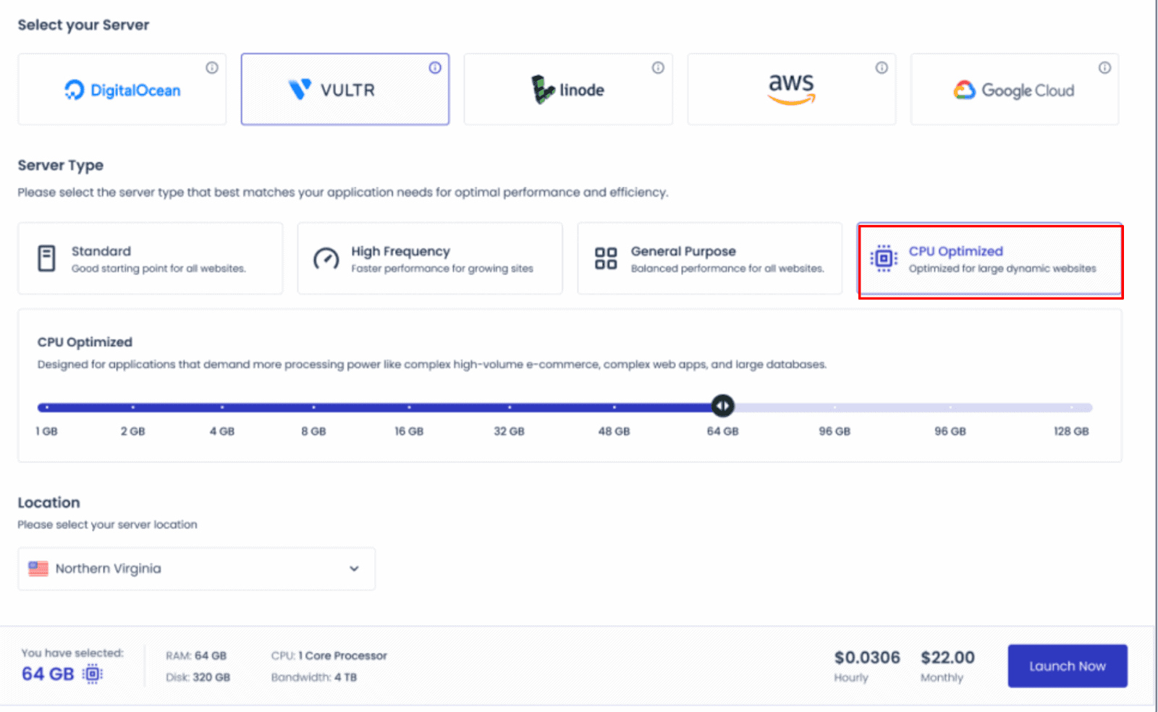Select the AWS server provider card

791,90
